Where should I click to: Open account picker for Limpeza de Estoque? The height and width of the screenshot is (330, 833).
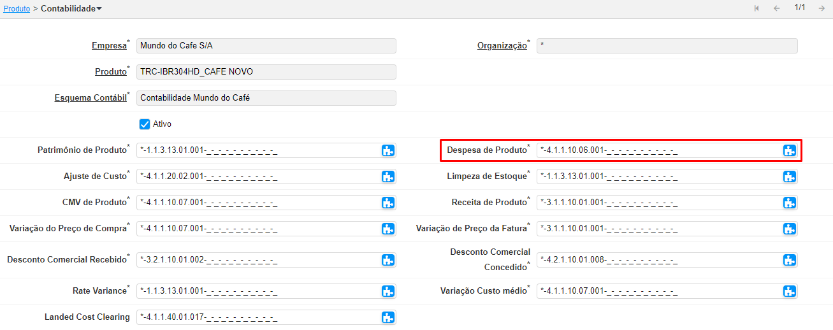tap(790, 176)
